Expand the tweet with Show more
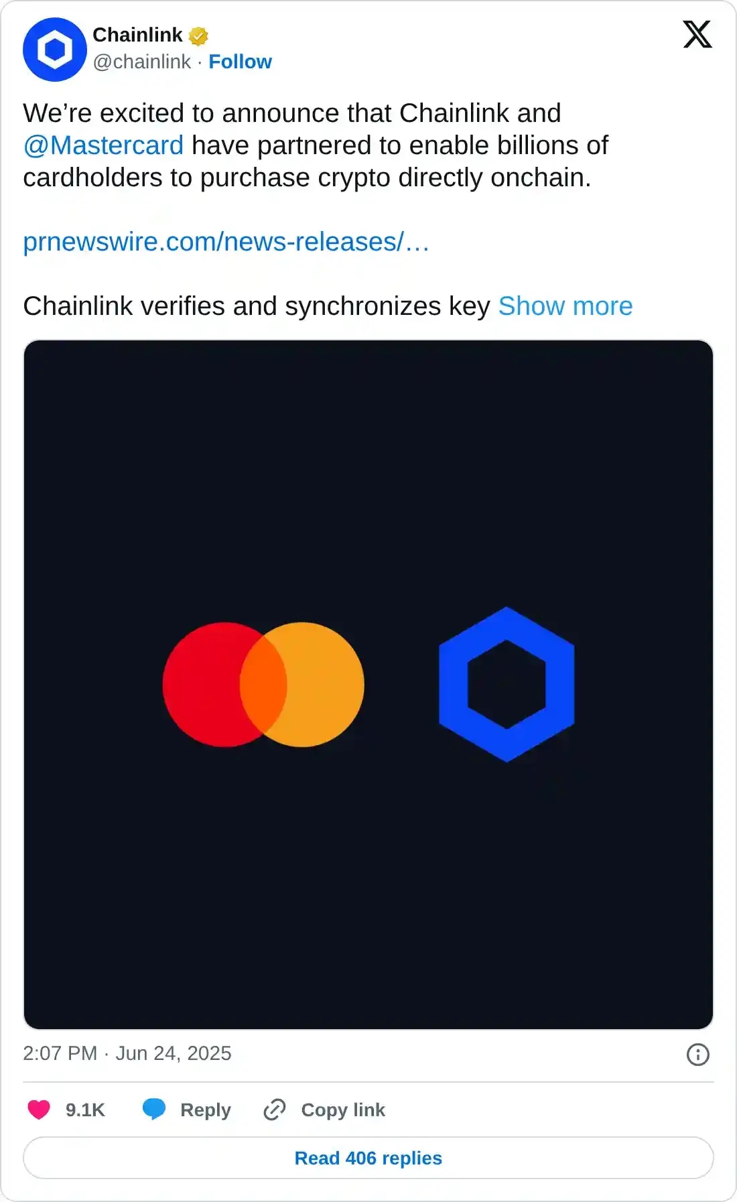This screenshot has height=1202, width=737. point(565,306)
